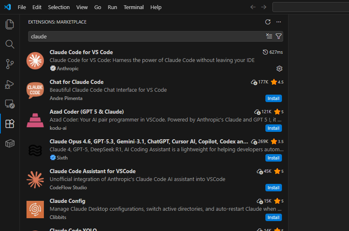Screen dimensions: 349x231
Task: Open the Containers view icon in activity bar
Action: tap(10, 143)
